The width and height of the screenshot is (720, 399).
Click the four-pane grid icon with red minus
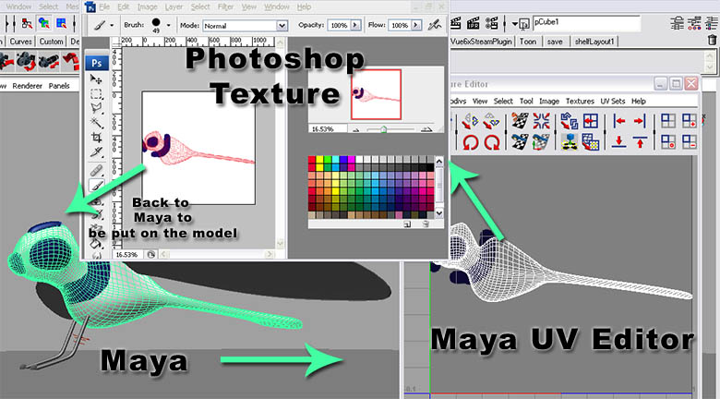690,142
